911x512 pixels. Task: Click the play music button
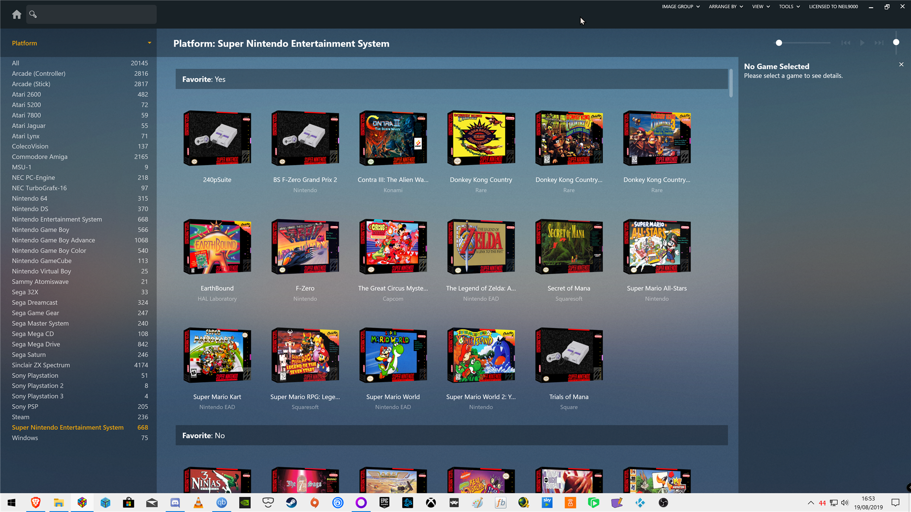[862, 43]
